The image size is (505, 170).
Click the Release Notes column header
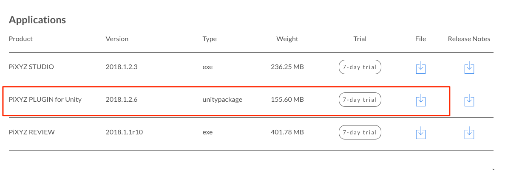[469, 39]
